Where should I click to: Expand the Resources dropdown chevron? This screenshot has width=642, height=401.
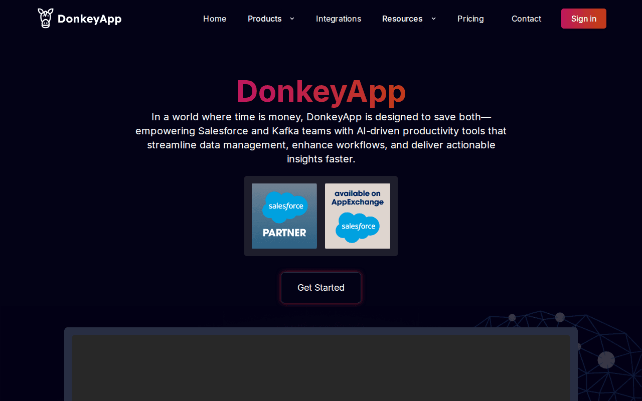[433, 19]
